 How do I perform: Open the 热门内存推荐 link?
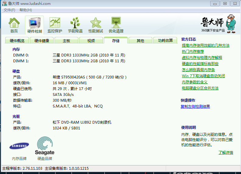[x=193, y=52]
